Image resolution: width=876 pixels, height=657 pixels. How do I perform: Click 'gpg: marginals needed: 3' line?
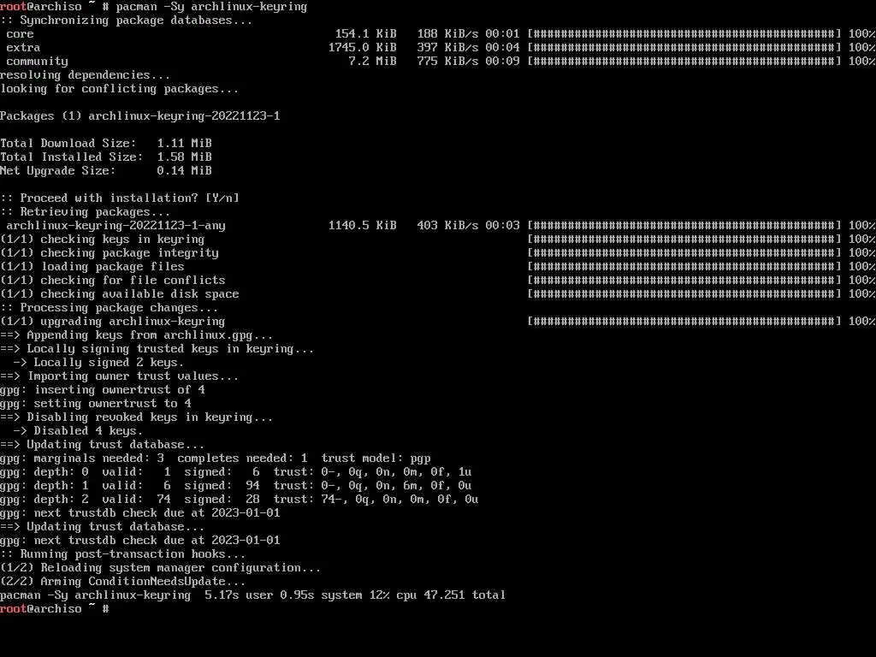pyautogui.click(x=216, y=459)
